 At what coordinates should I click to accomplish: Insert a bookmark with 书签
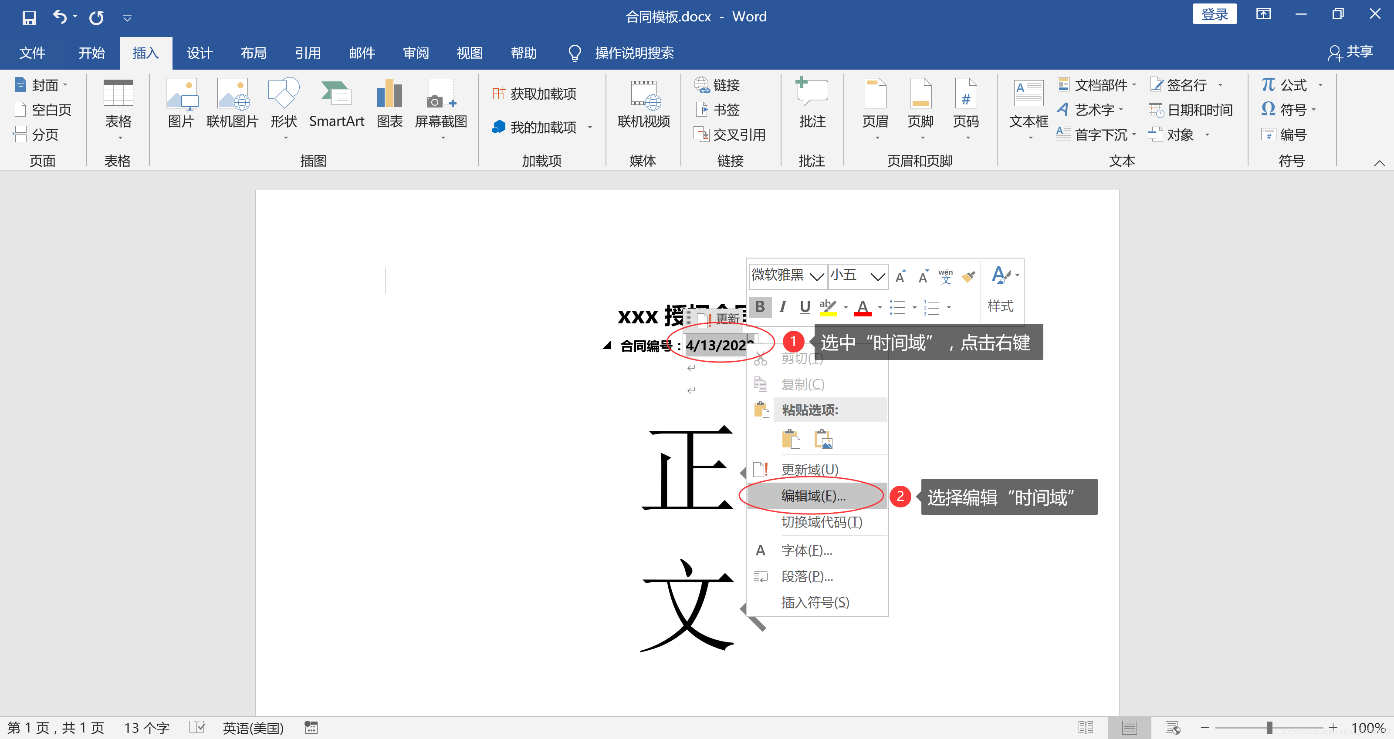click(718, 110)
